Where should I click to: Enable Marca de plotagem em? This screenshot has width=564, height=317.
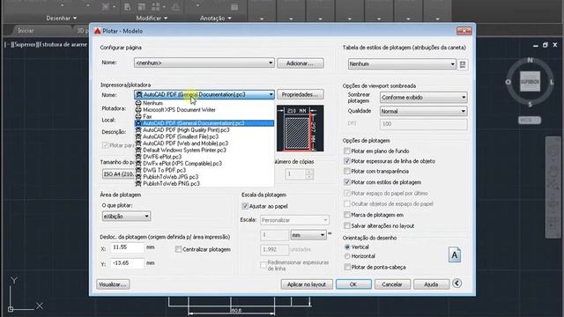point(347,215)
